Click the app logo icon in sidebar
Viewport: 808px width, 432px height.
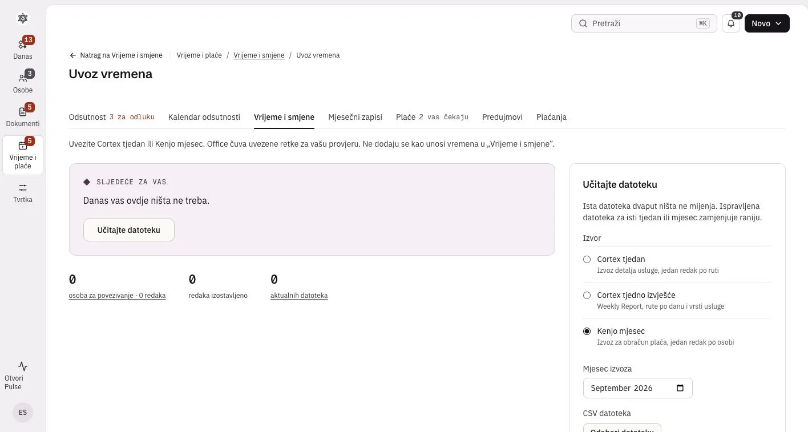[23, 18]
